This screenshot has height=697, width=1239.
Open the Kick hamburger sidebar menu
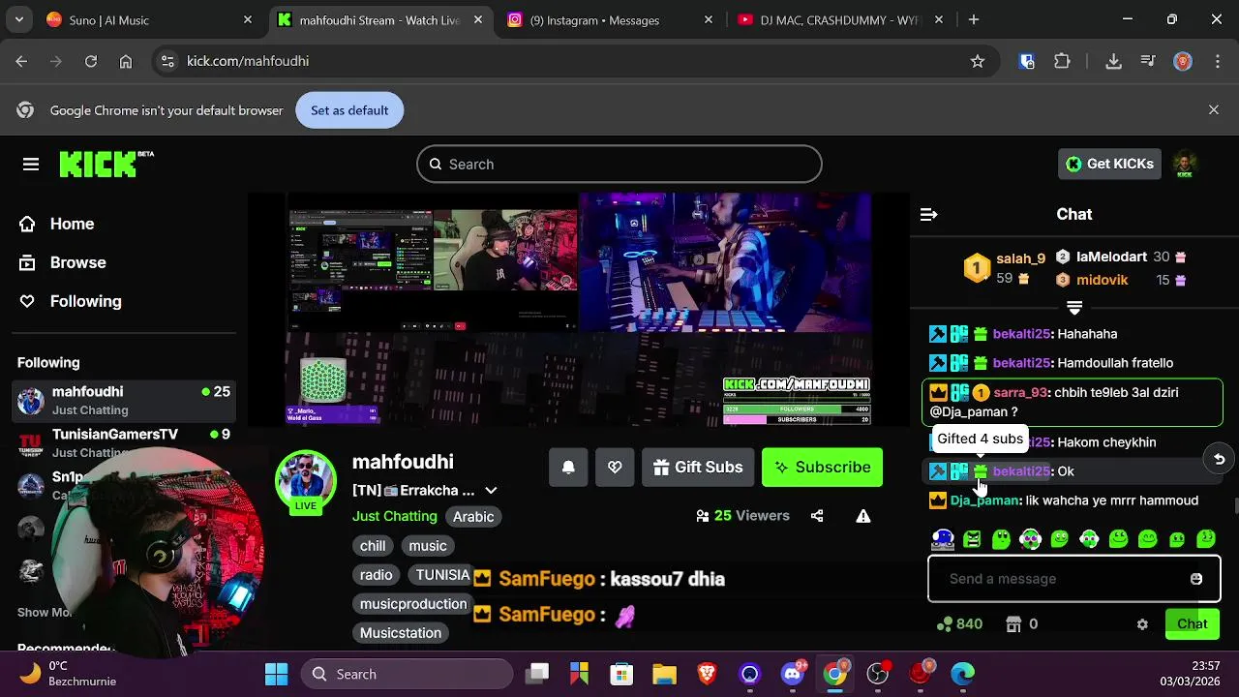tap(31, 165)
